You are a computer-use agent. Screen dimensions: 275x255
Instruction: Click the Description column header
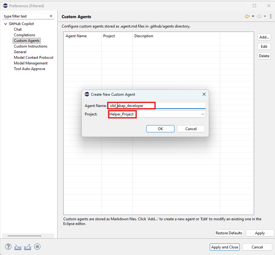[176, 36]
